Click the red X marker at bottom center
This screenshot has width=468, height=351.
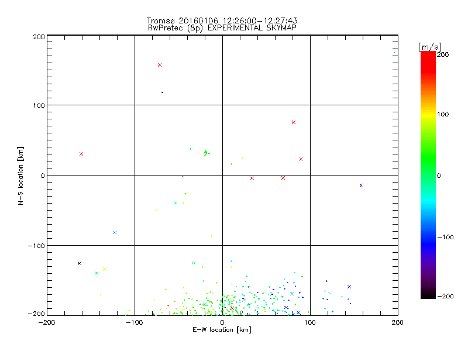(x=232, y=308)
